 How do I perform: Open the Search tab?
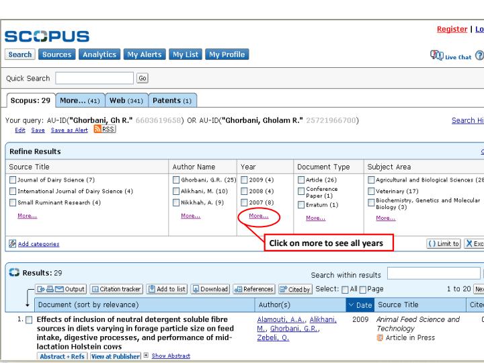tap(20, 54)
